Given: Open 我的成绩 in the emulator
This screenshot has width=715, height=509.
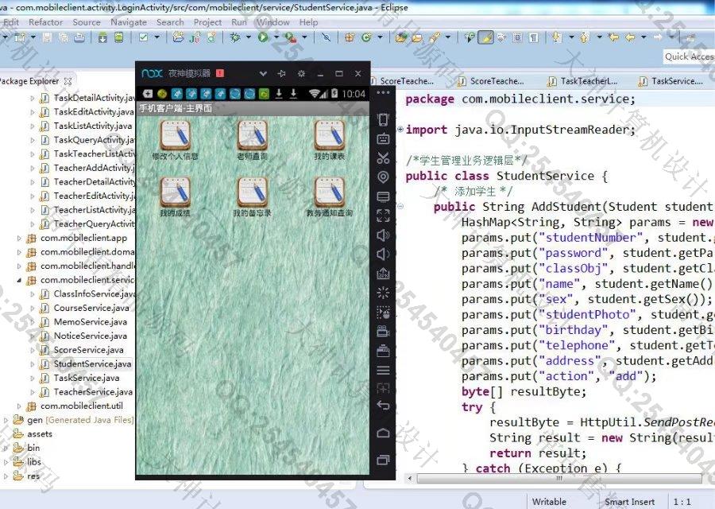Looking at the screenshot, I should 175,192.
